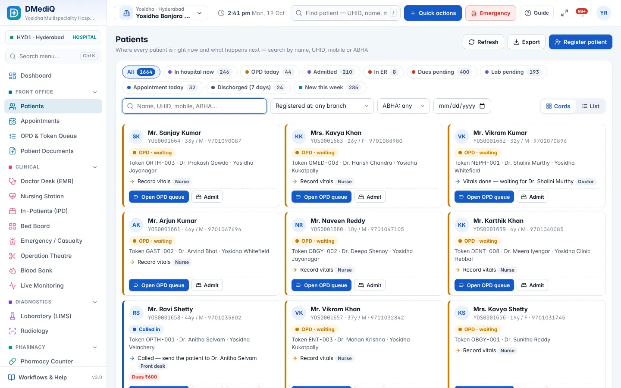Open Doctor Desk (EMR)
This screenshot has width=621, height=388.
(53, 181)
